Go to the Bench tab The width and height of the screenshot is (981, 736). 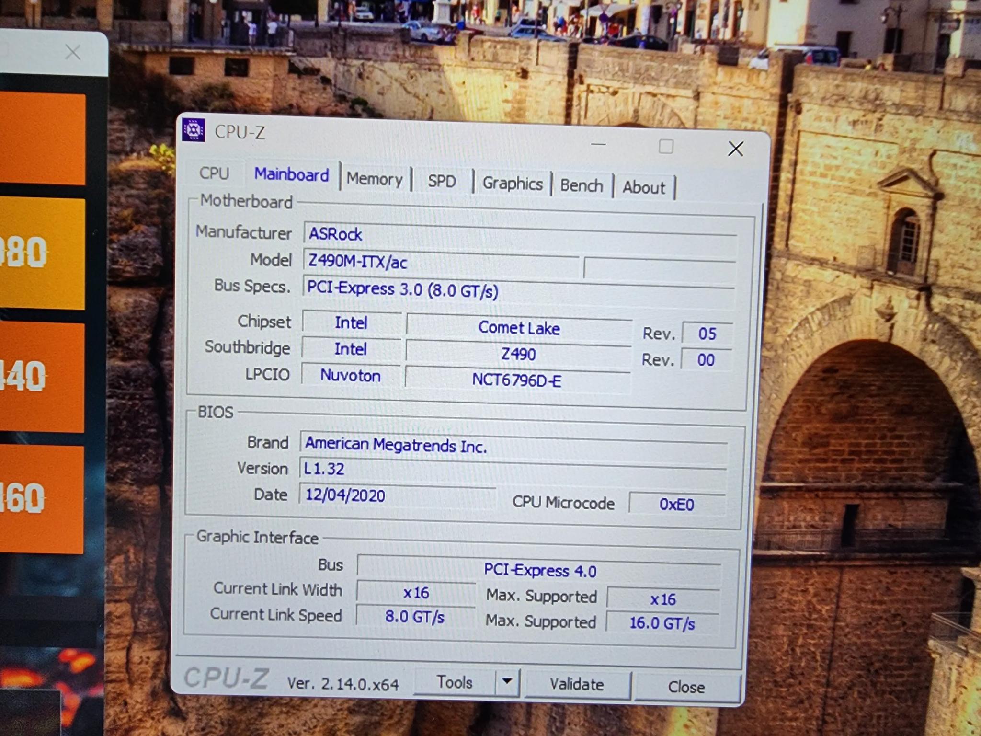(x=582, y=185)
